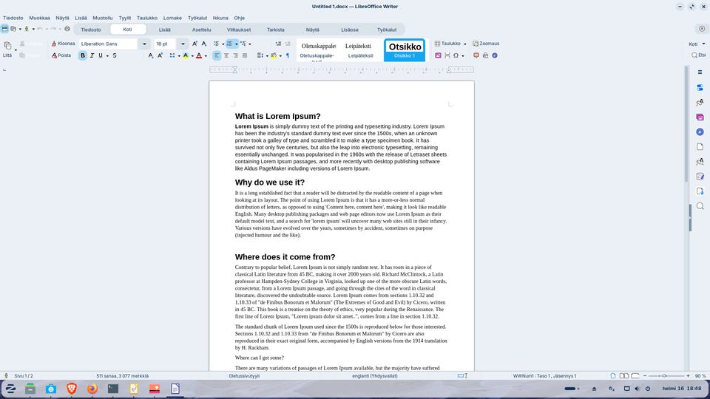
Task: Expand the font size dropdown
Action: pos(183,44)
